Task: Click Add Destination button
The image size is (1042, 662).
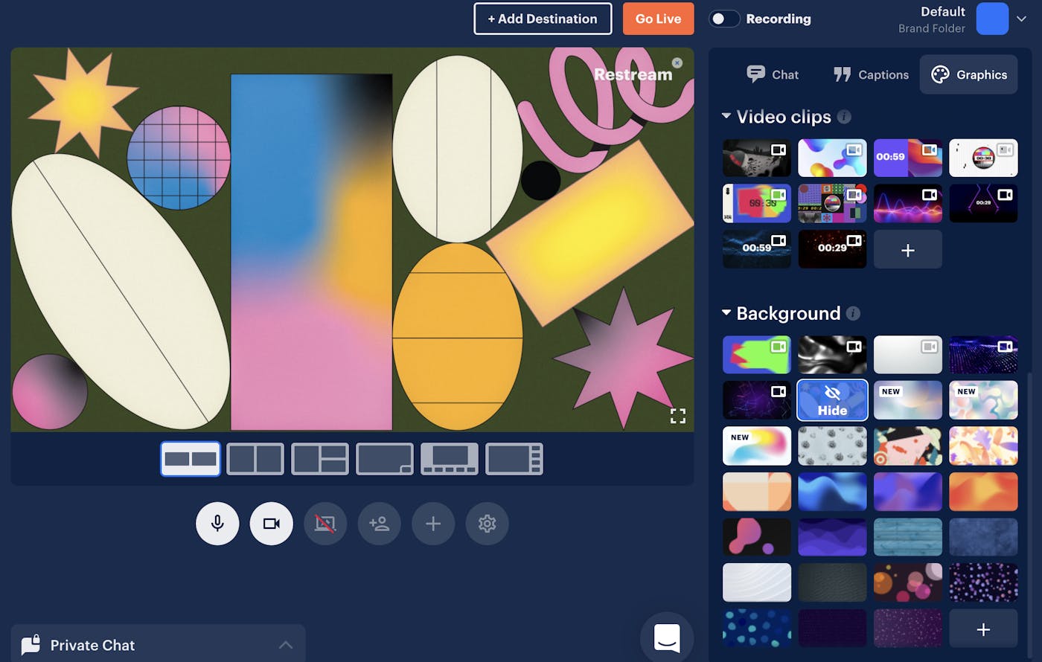Action: click(543, 19)
